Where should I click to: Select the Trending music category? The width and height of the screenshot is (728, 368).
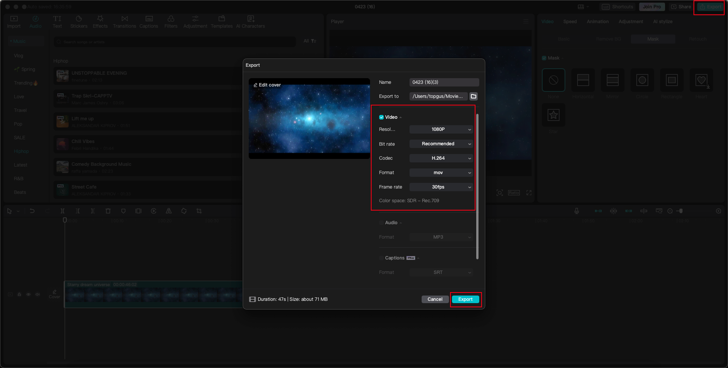pos(26,83)
